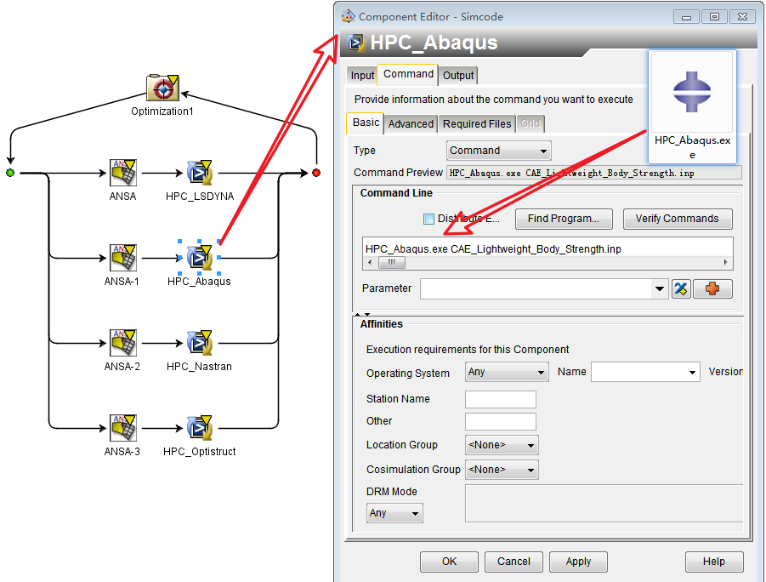Image resolution: width=766 pixels, height=582 pixels.
Task: Click the red workflow end node
Action: (x=316, y=173)
